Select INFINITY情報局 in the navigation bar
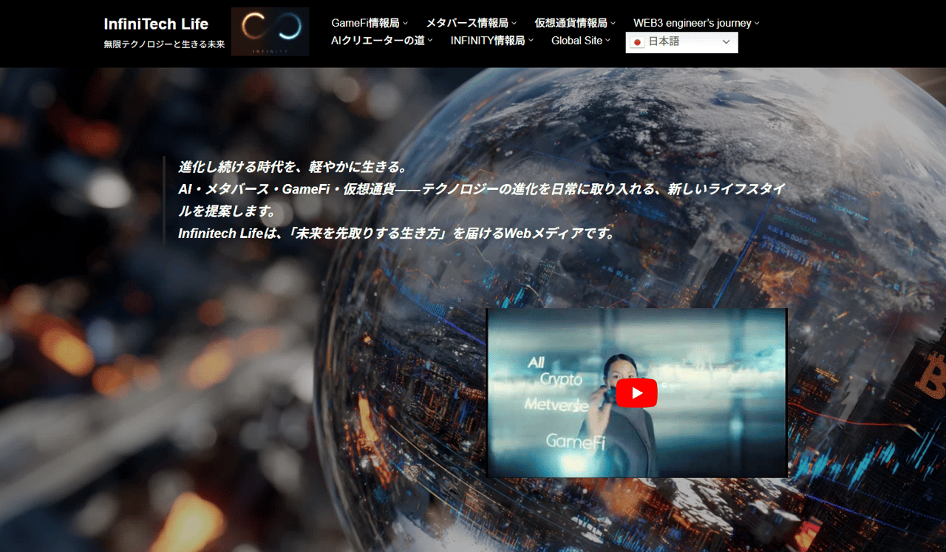Image resolution: width=946 pixels, height=552 pixels. point(489,41)
